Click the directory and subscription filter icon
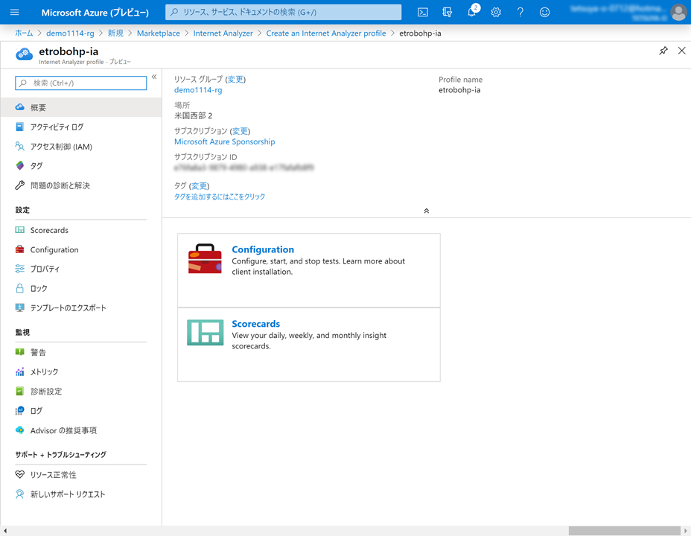Viewport: 691px width, 536px height. [x=447, y=12]
